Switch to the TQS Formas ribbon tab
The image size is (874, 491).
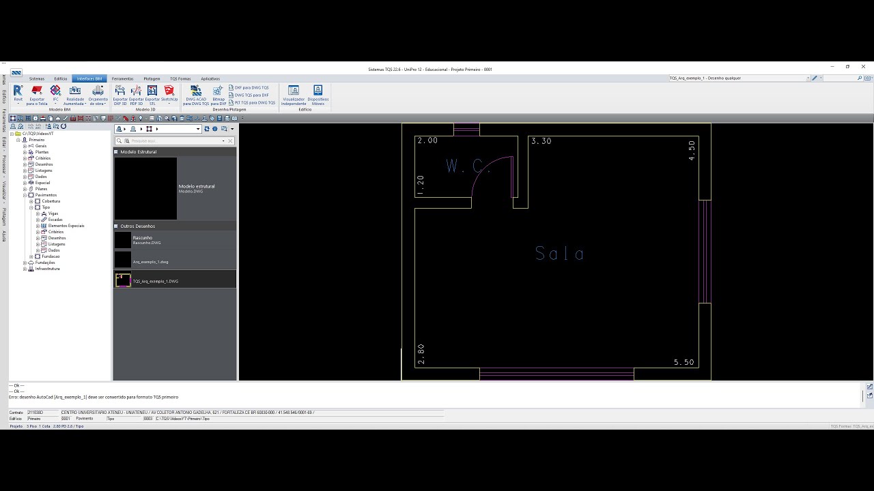(x=180, y=78)
